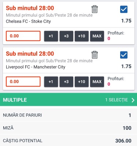
Task: Toggle the Liverpool FC - Manchester City checkbox
Action: (124, 55)
